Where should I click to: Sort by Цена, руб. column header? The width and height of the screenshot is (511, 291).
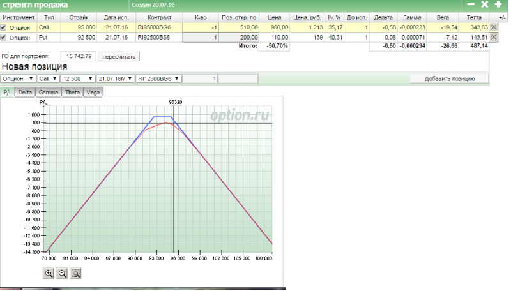coord(307,18)
